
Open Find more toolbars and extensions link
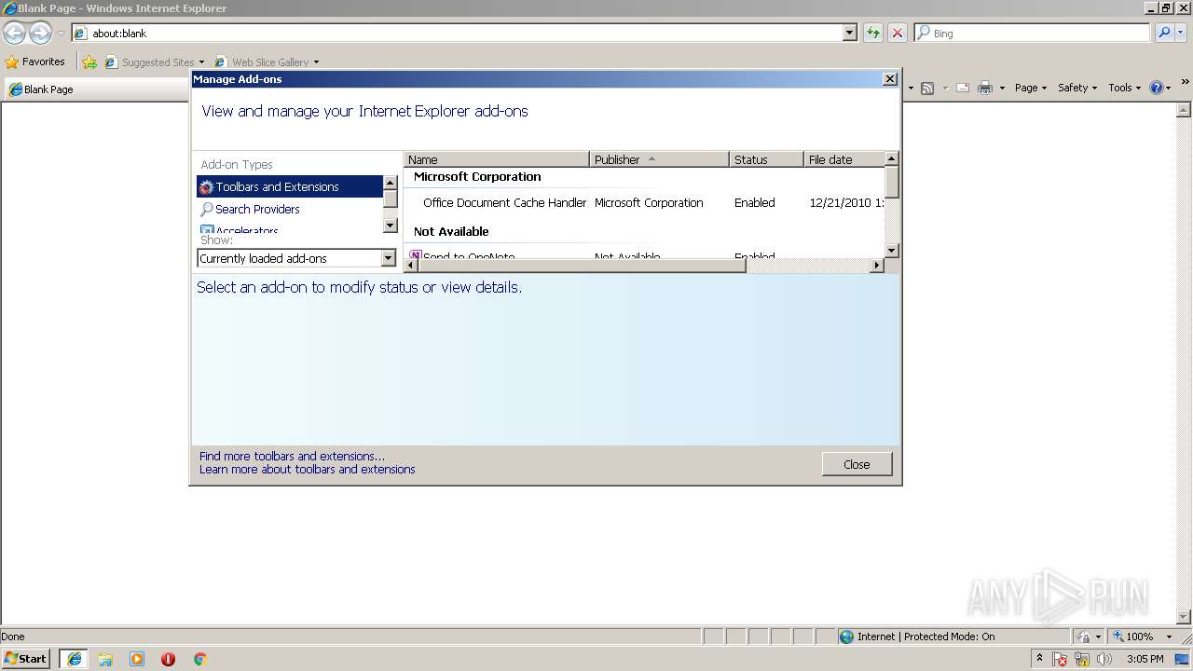292,456
